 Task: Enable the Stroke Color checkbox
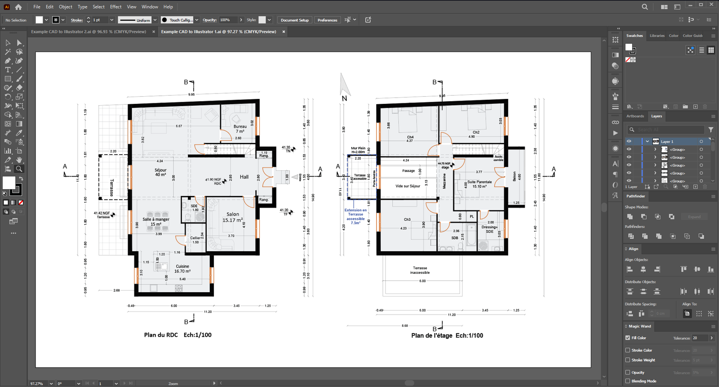pos(628,350)
